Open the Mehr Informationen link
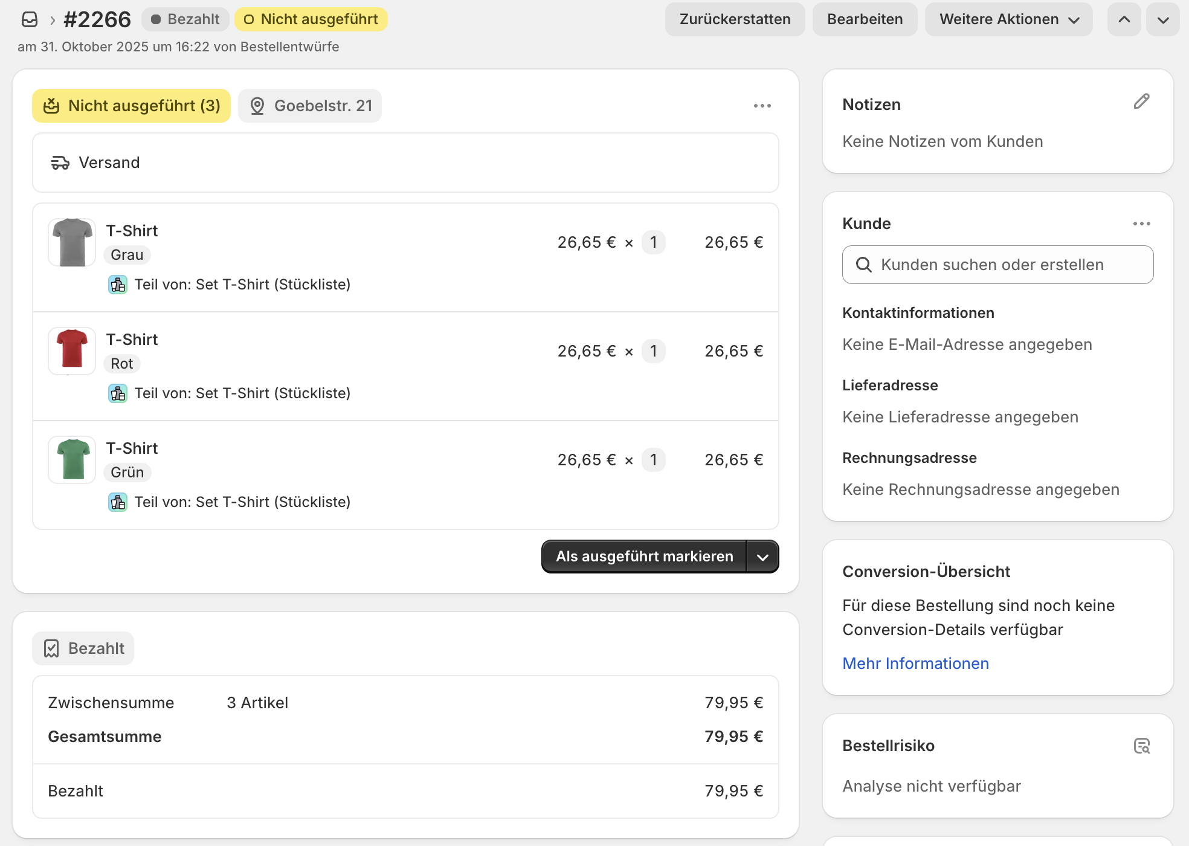This screenshot has width=1189, height=846. pyautogui.click(x=915, y=664)
